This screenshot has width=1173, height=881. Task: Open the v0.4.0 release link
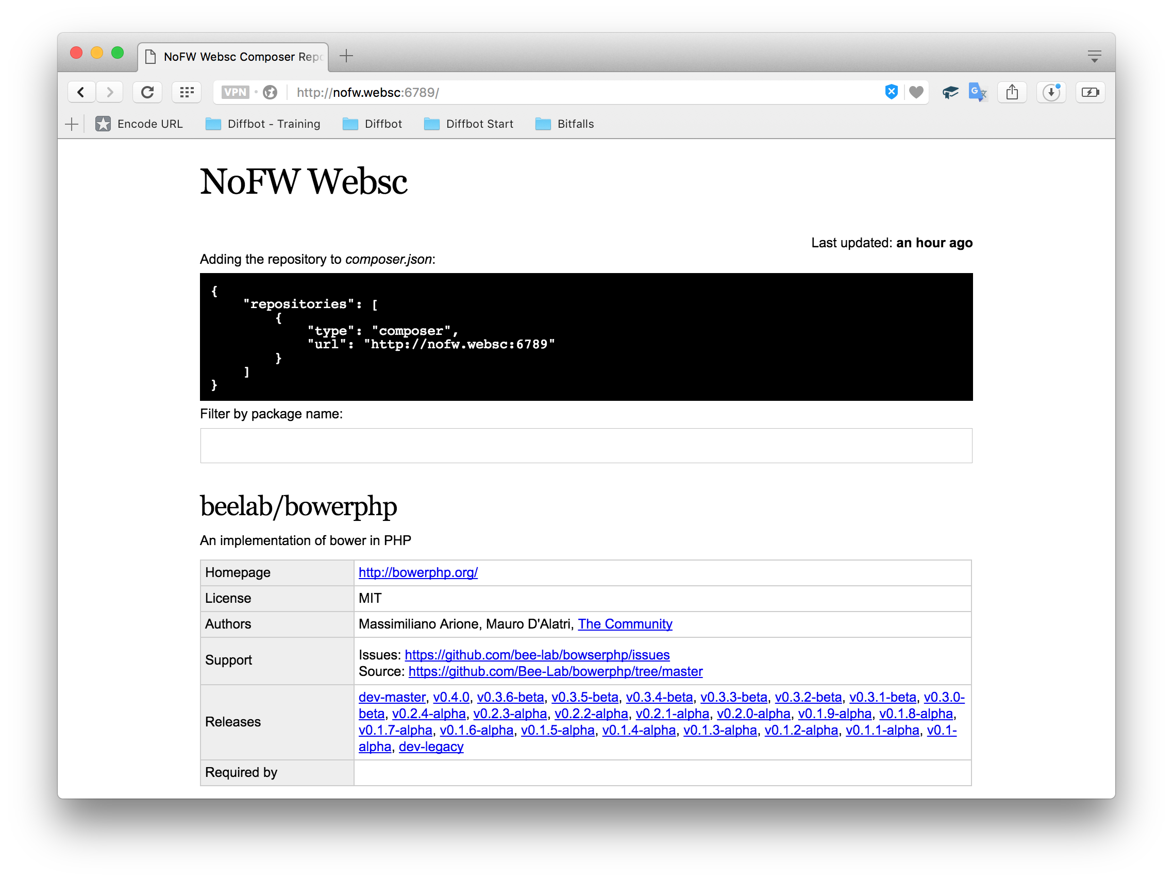(x=451, y=697)
